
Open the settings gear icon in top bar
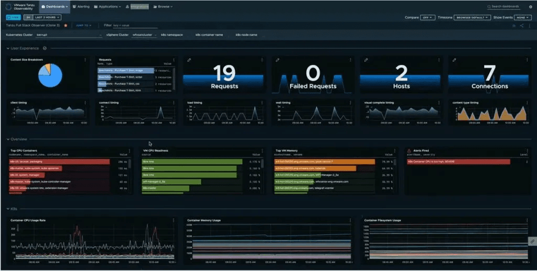pyautogui.click(x=531, y=6)
